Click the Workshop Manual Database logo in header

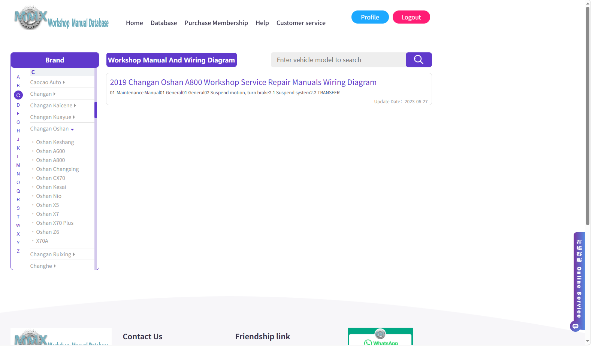[61, 18]
